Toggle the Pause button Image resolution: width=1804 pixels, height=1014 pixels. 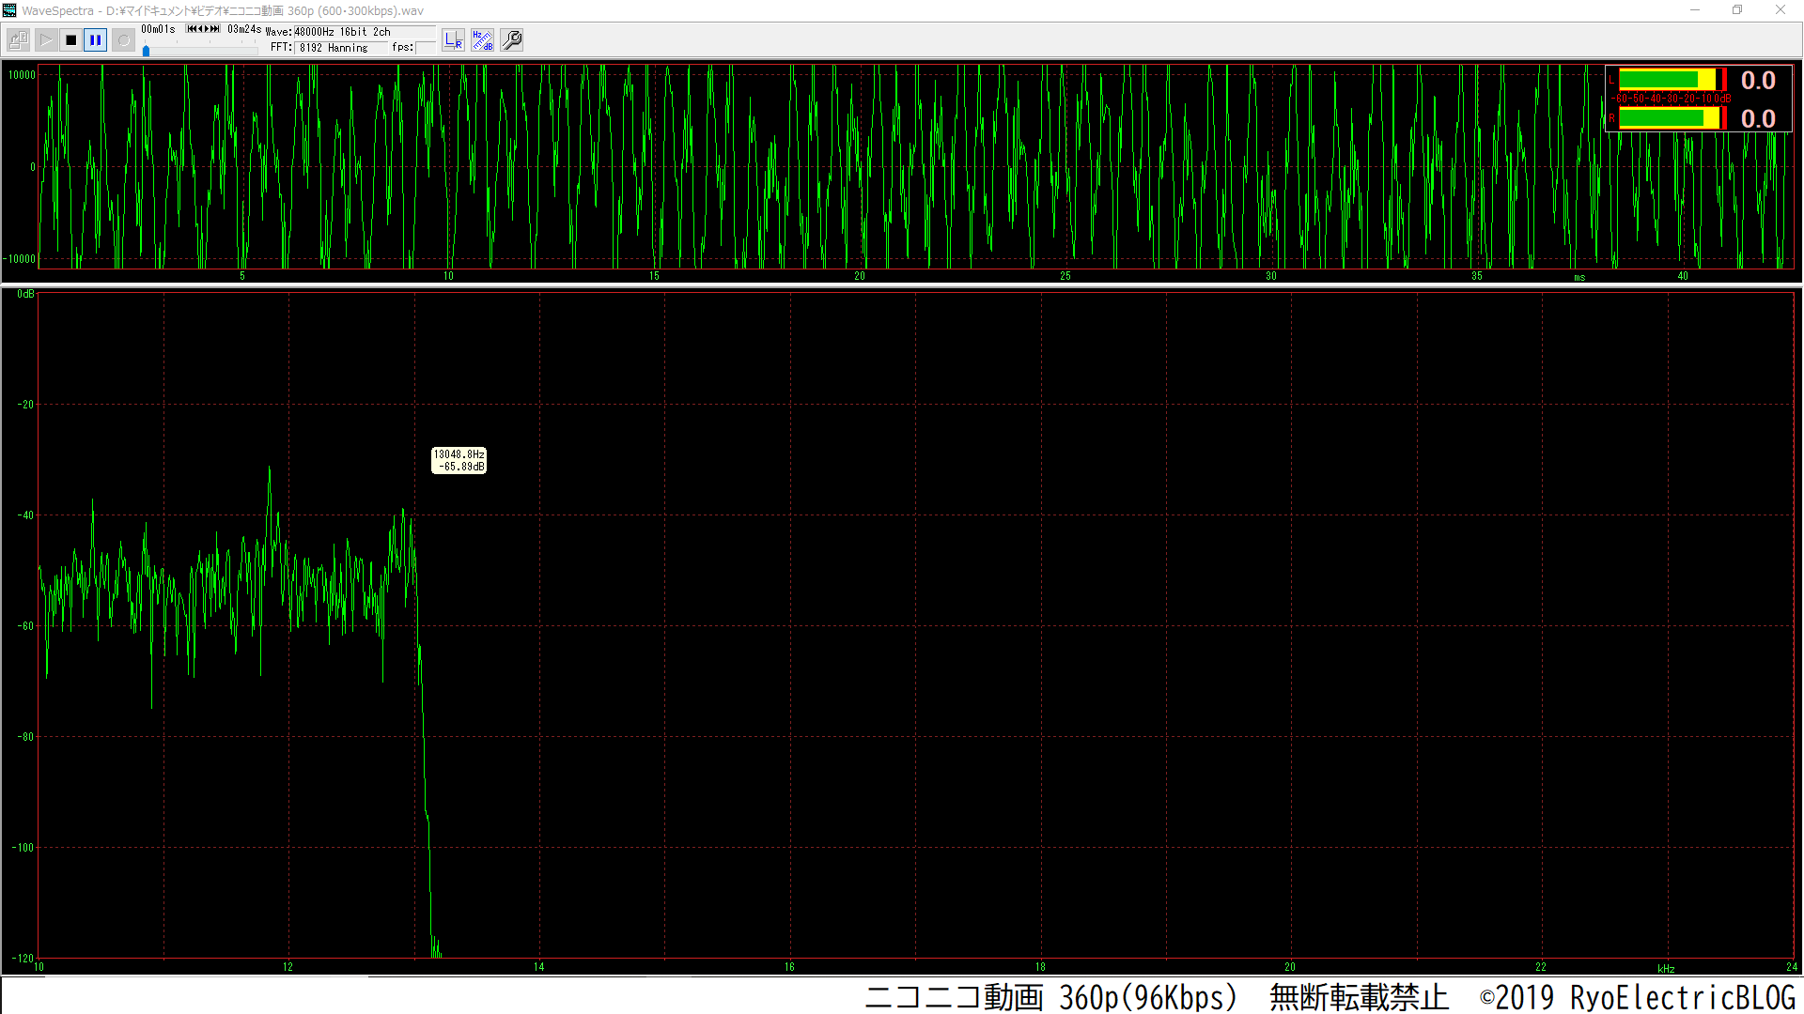tap(95, 40)
